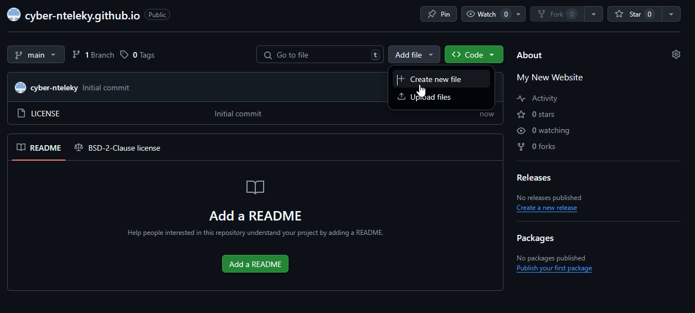The height and width of the screenshot is (313, 695).
Task: Click cyber-nteleky avatar in commit row
Action: pos(20,88)
